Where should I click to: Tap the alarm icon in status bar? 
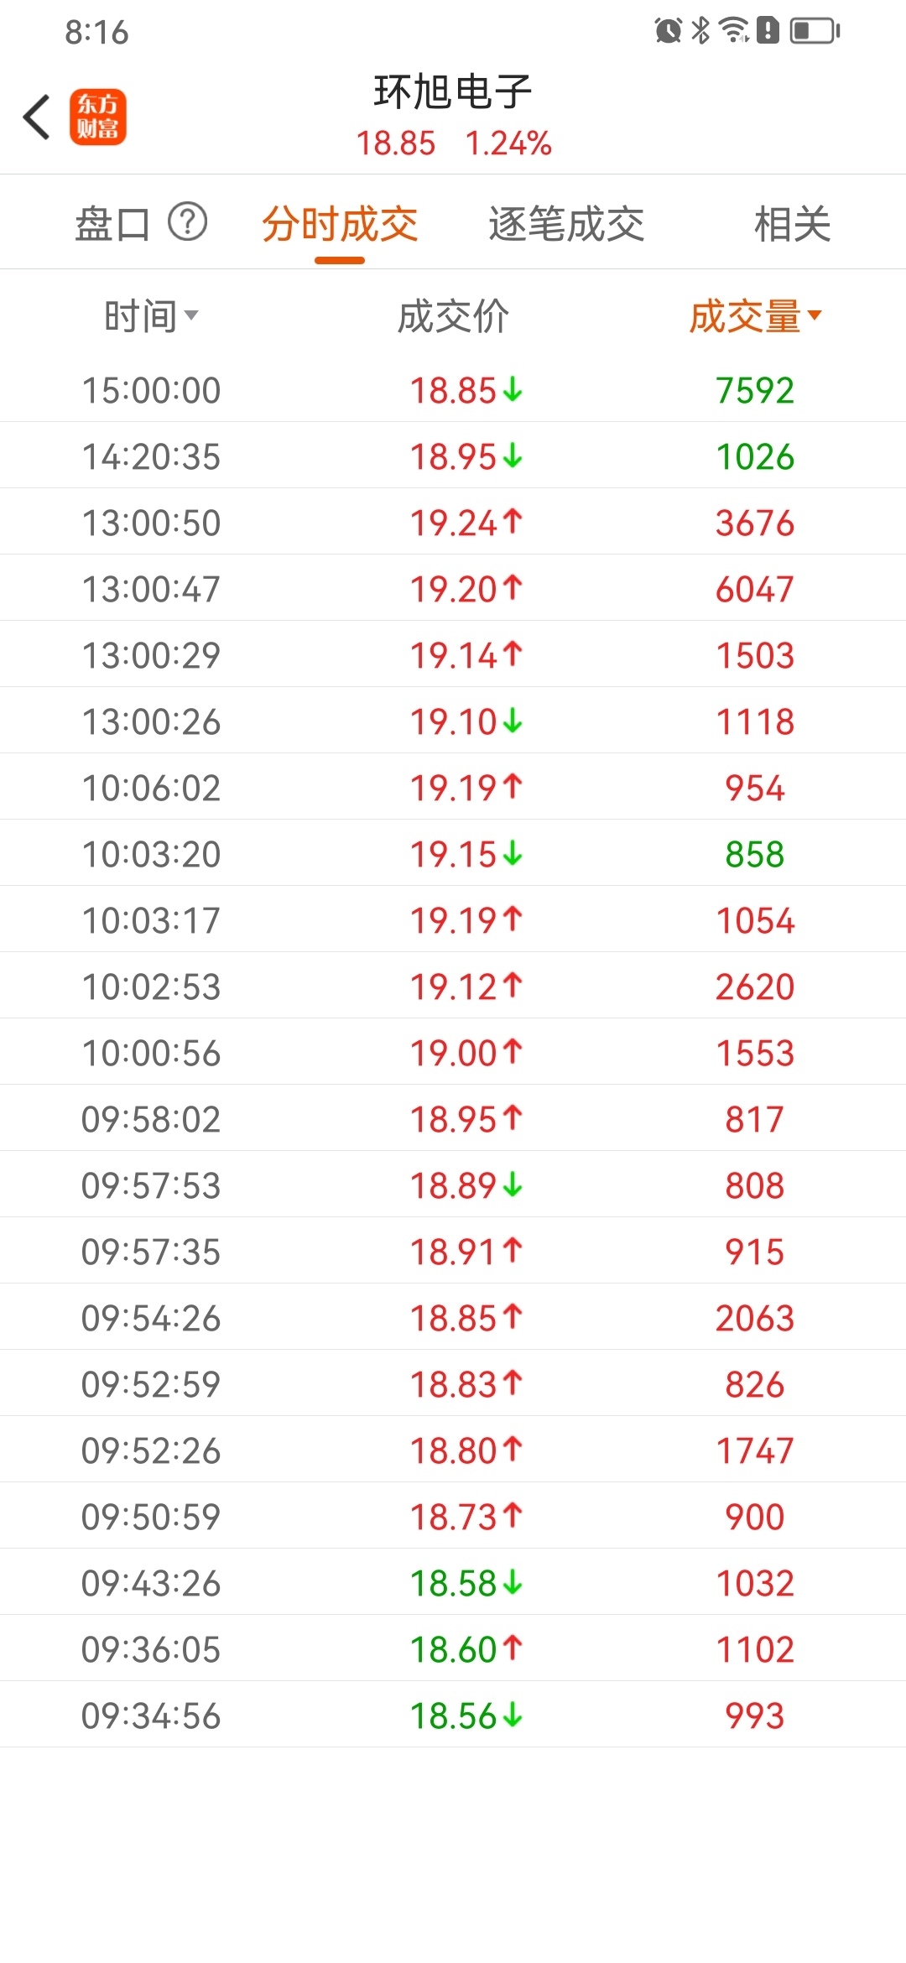[669, 31]
